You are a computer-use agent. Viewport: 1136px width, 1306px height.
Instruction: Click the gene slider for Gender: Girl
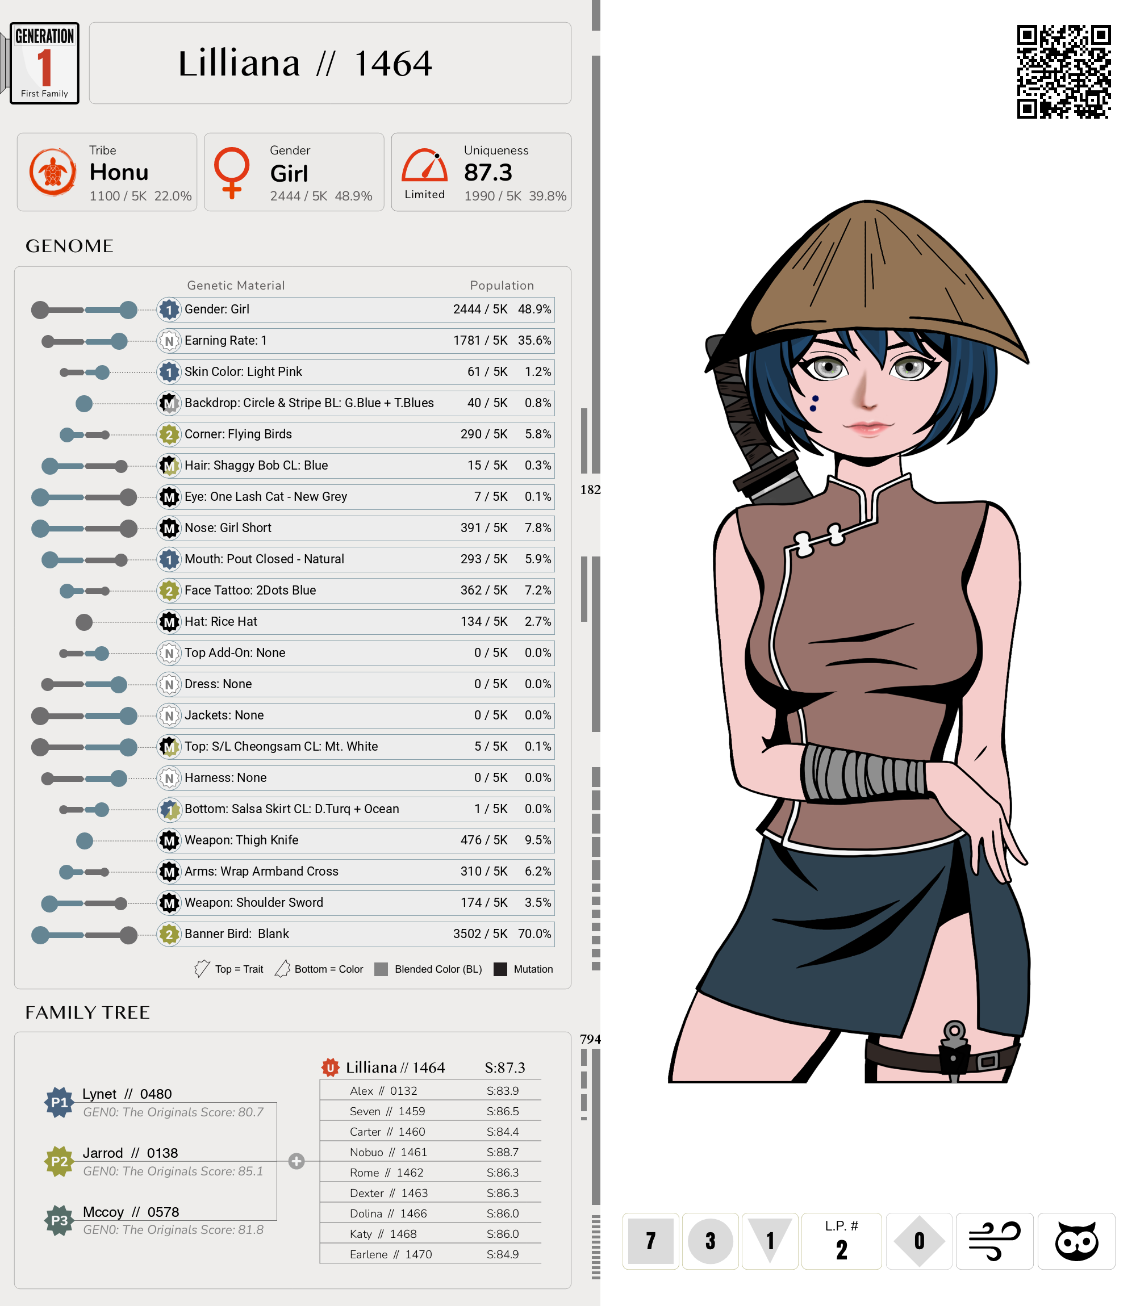[x=83, y=310]
